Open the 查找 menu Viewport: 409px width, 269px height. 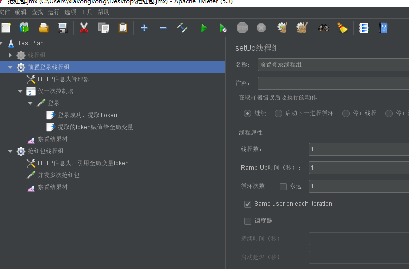pyautogui.click(x=37, y=12)
